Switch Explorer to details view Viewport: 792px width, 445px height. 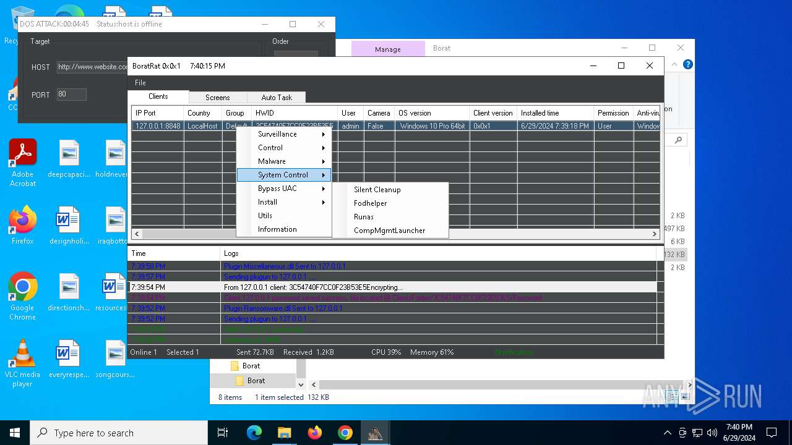[673, 397]
